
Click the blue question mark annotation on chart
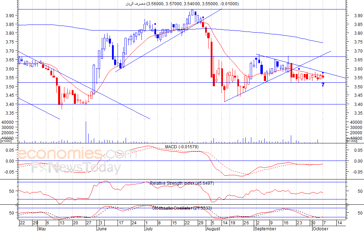click(x=323, y=85)
